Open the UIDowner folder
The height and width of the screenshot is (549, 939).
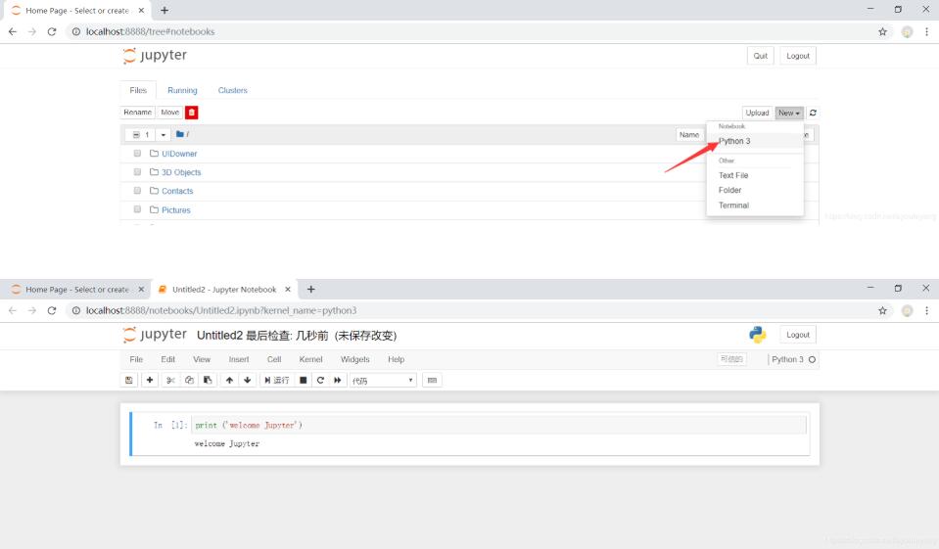tap(179, 154)
